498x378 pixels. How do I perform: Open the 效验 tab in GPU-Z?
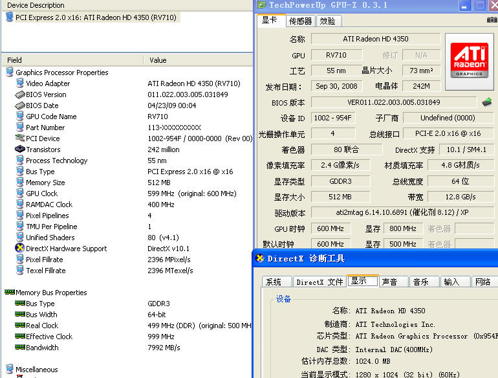[329, 21]
